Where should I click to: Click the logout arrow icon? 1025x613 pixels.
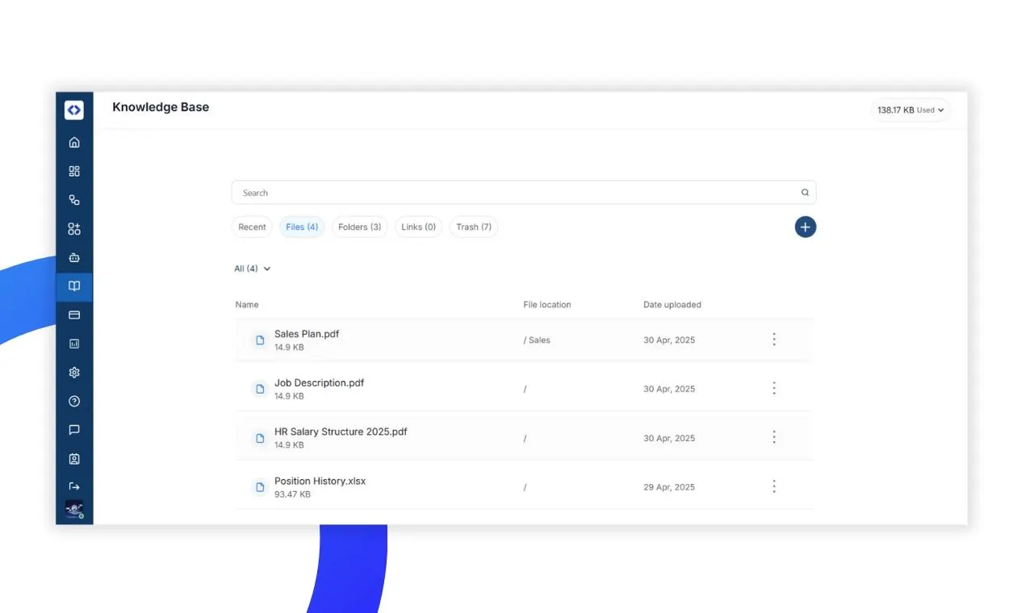coord(74,486)
